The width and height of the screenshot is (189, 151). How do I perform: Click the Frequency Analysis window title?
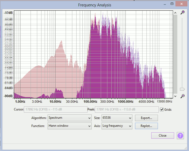(95, 5)
